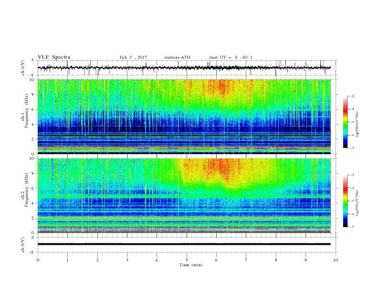Click time axis tick label "5"
This screenshot has width=378, height=292.
[x=187, y=260]
